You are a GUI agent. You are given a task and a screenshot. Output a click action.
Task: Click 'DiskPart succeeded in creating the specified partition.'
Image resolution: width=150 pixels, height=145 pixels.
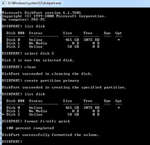(x=64, y=87)
